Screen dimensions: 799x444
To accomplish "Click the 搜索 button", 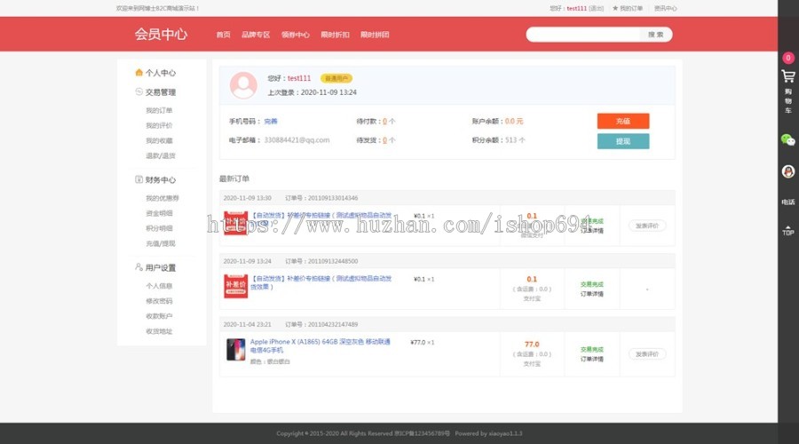I will tap(656, 35).
